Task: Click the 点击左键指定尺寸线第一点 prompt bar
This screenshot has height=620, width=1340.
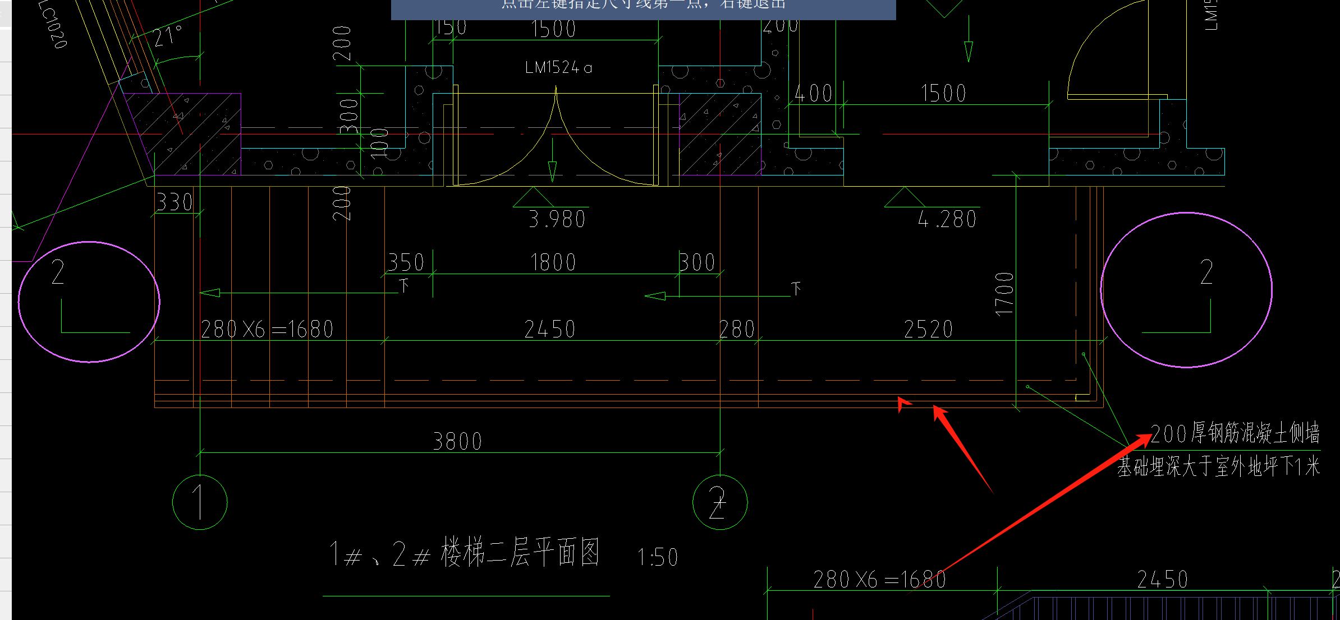Action: (x=643, y=10)
